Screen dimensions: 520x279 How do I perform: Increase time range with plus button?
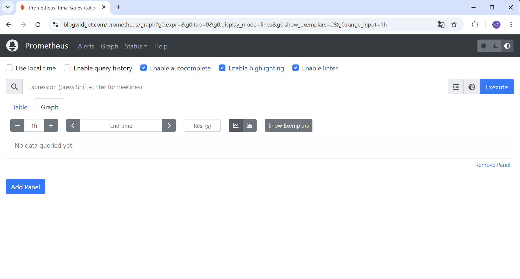(51, 125)
